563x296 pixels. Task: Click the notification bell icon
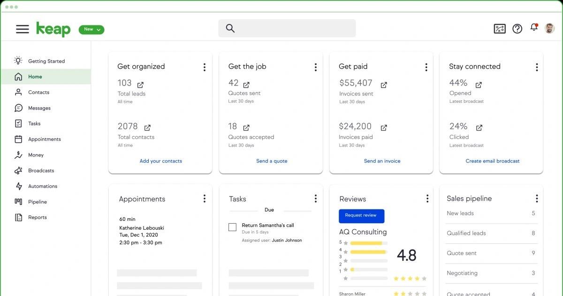tap(533, 28)
